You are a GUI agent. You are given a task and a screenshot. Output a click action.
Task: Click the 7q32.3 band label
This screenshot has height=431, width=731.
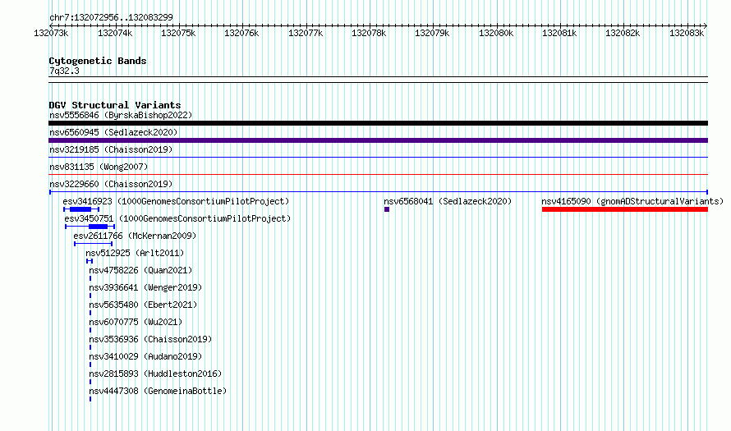(64, 71)
